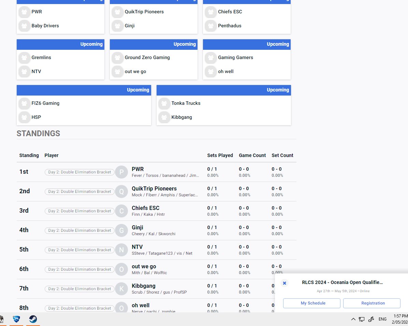
Task: Click the Set Count column header
Action: [282, 155]
